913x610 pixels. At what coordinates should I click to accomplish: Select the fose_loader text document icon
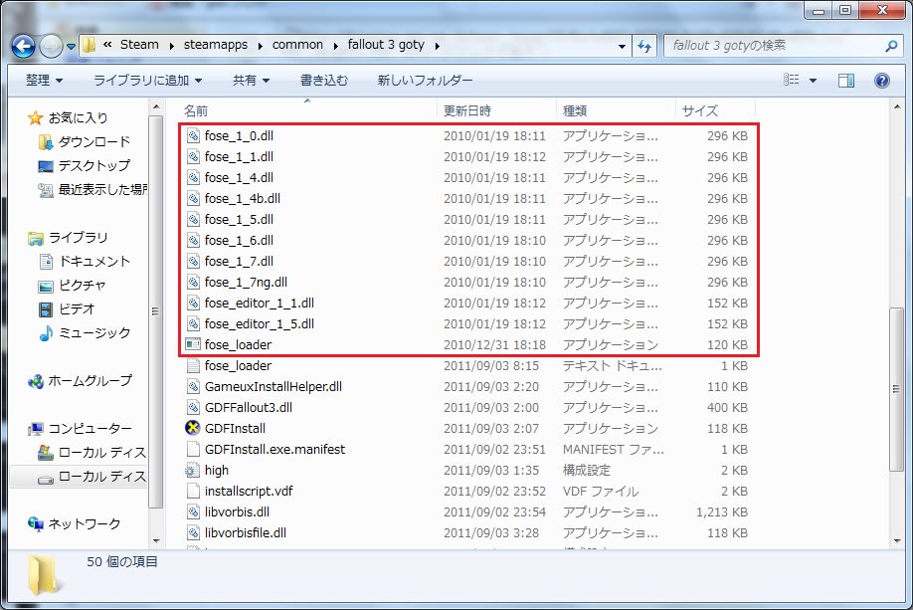[x=193, y=366]
